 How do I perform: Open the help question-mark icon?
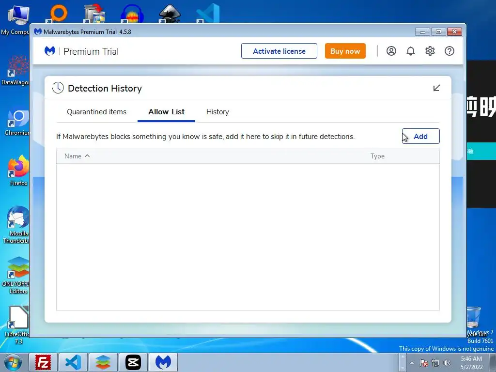click(449, 51)
